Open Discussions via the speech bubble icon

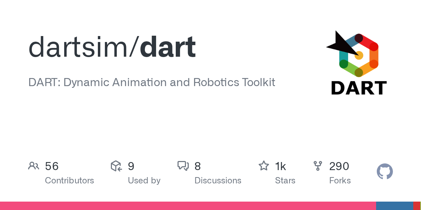(x=183, y=166)
